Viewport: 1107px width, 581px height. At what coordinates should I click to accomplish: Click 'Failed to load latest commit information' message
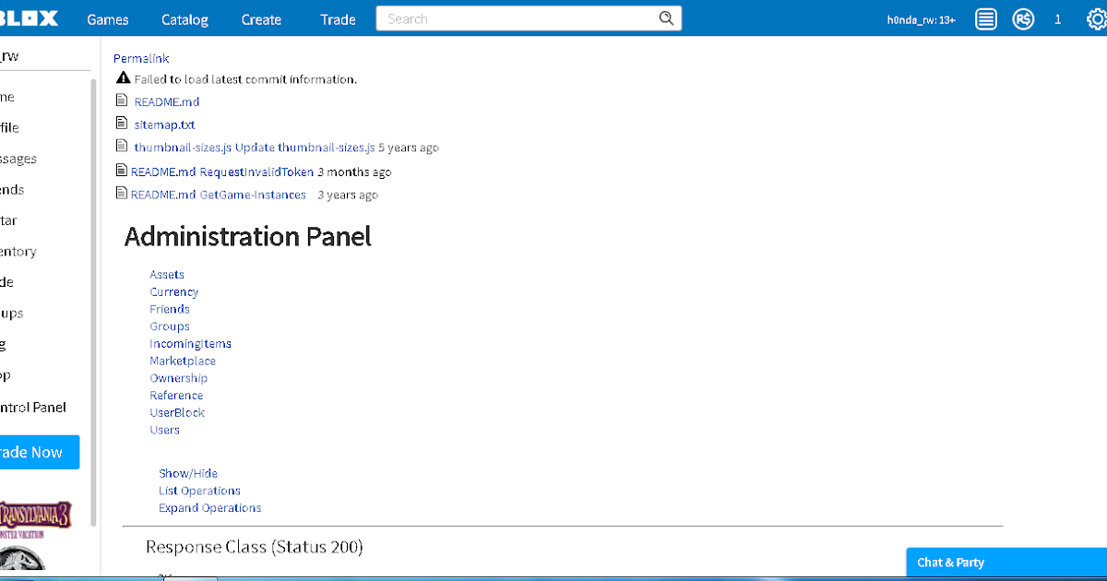click(245, 79)
